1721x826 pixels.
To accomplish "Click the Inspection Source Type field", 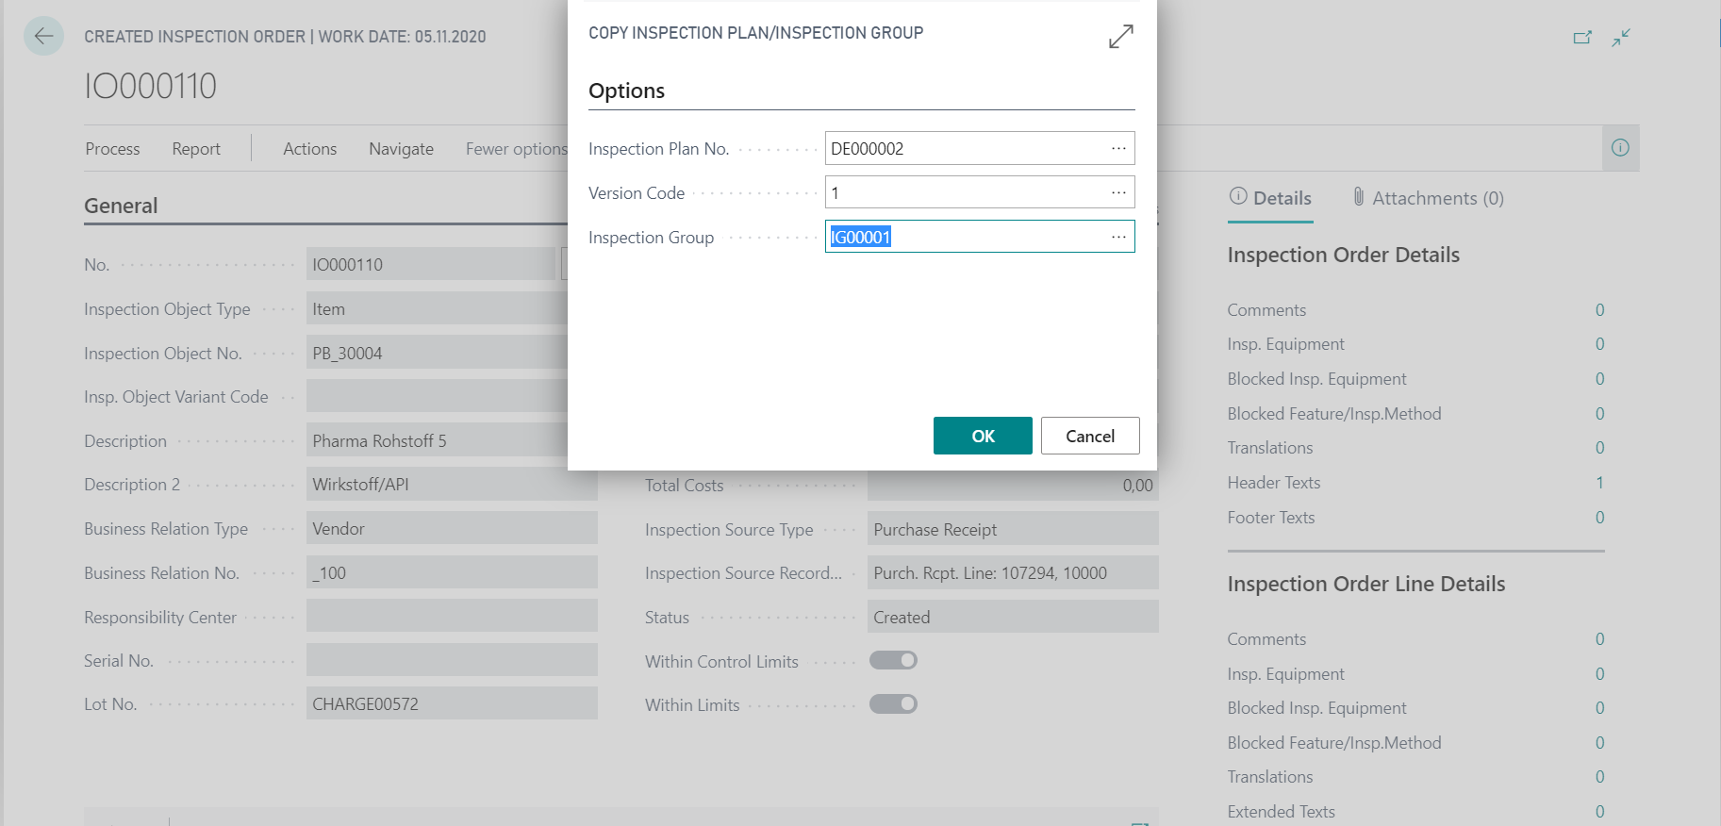I will (x=1013, y=529).
